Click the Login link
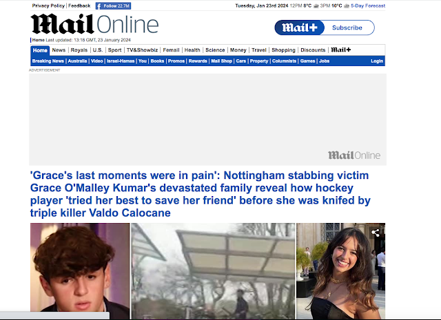Screen dimensions: 441x320 pos(377,61)
